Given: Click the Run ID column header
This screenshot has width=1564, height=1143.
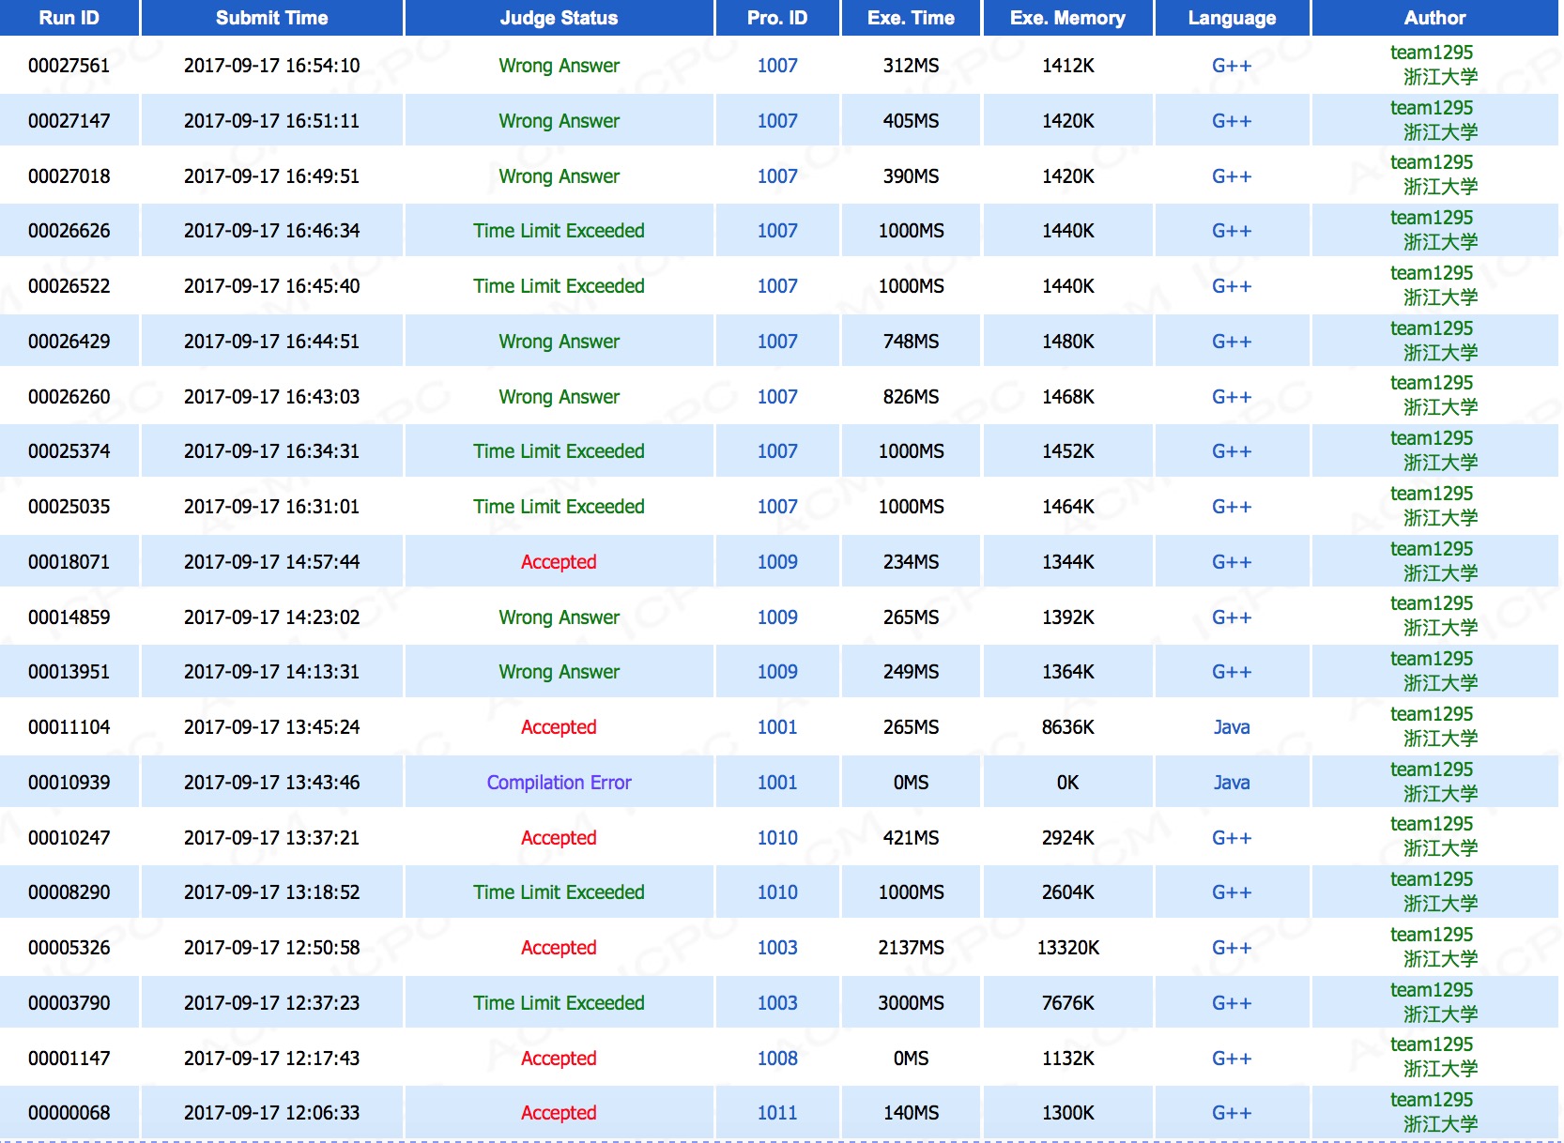Looking at the screenshot, I should [x=69, y=18].
